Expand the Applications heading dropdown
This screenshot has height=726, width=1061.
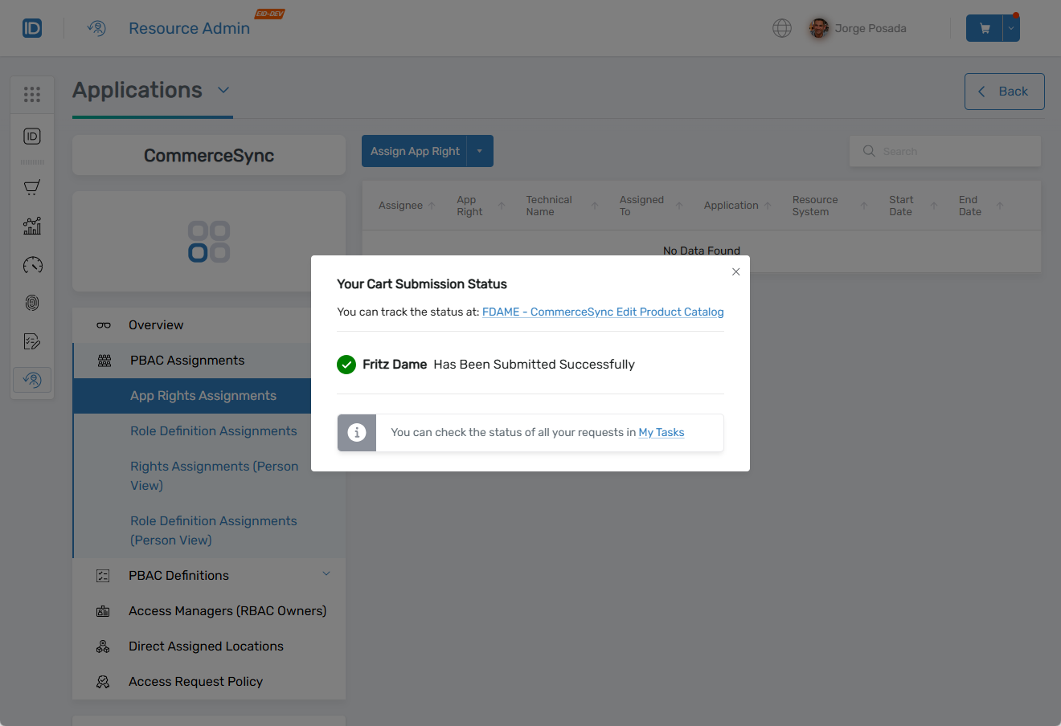click(223, 90)
